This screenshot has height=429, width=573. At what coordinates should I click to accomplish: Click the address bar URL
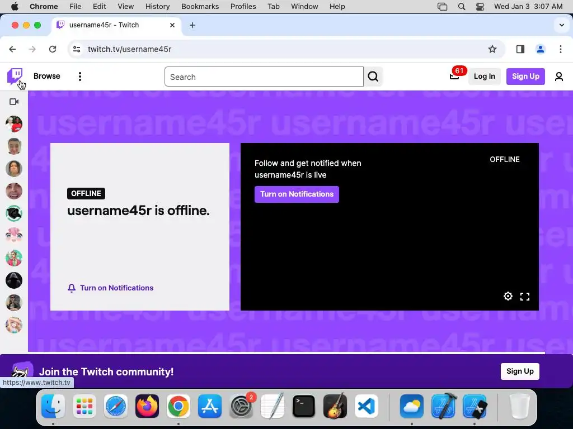[129, 49]
